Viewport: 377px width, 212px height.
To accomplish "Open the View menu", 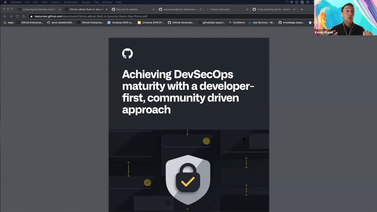I will 44,2.
